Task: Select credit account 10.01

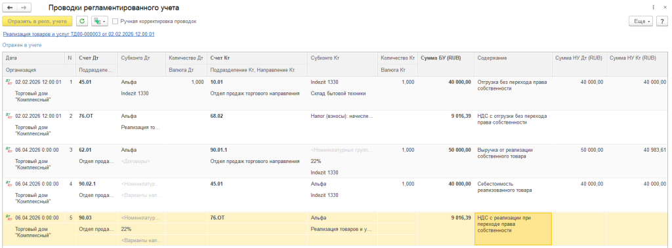Action: point(217,82)
